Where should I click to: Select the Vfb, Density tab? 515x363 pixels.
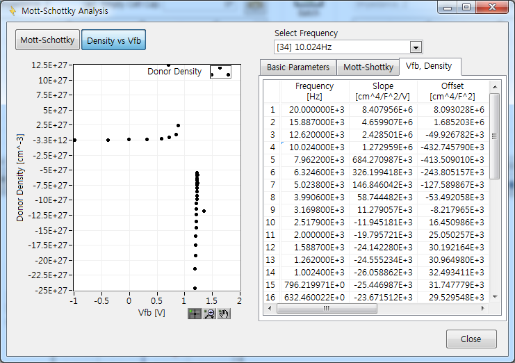[x=429, y=66]
